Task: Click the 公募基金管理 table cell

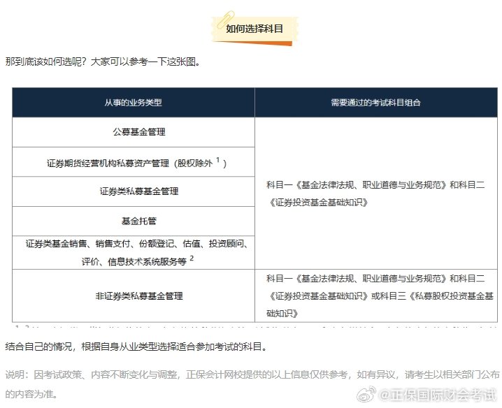Action: pyautogui.click(x=134, y=132)
